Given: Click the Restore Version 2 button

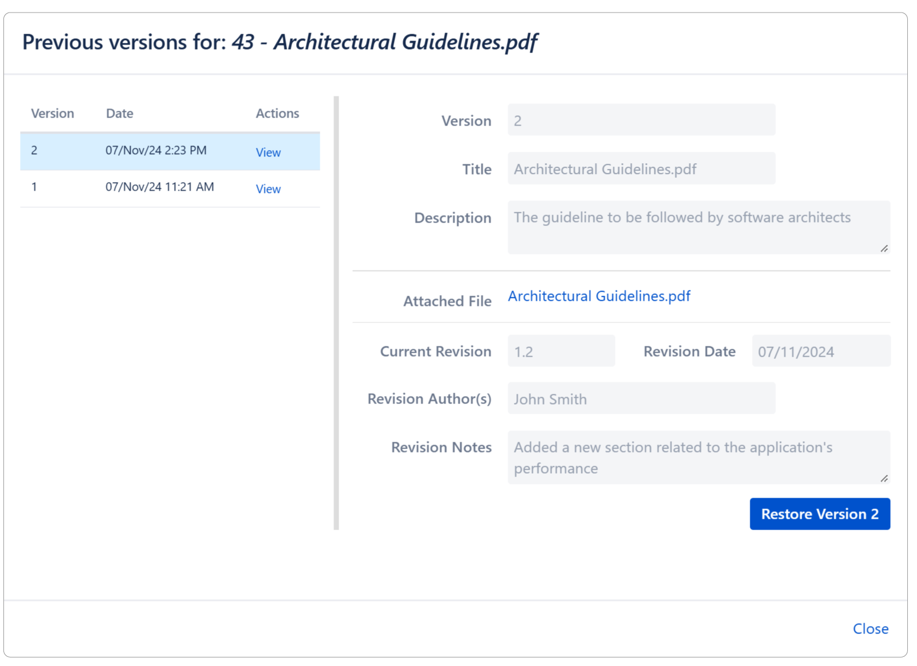Looking at the screenshot, I should [x=819, y=514].
